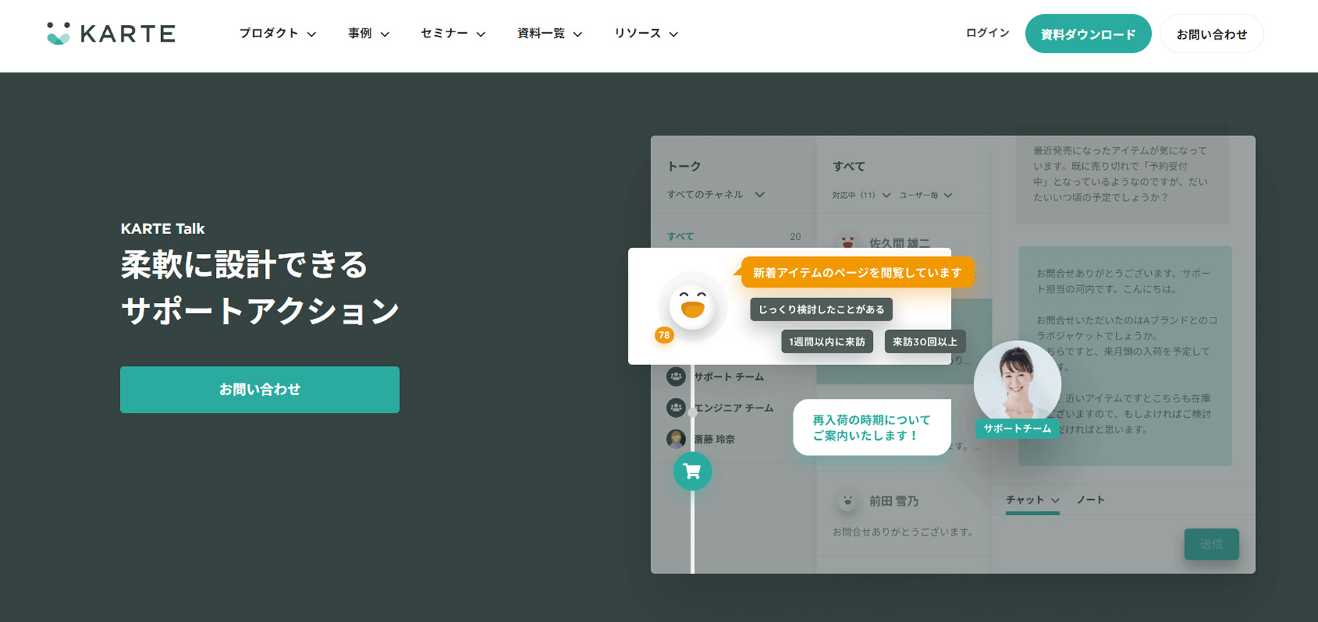Click the エンジニア チーム list text
Screen dimensions: 1318x622
click(x=734, y=408)
